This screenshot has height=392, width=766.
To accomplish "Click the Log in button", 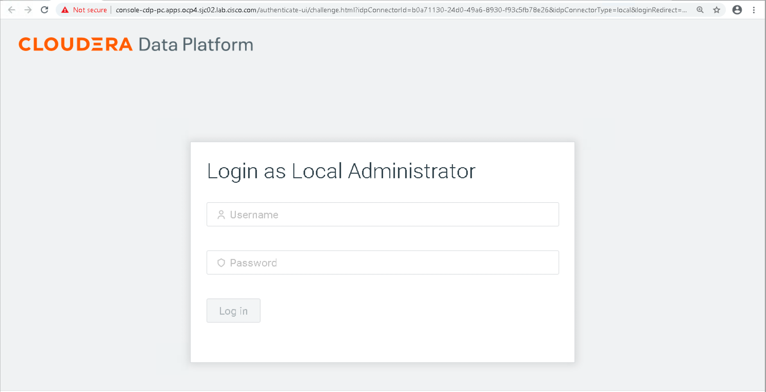I will click(233, 310).
